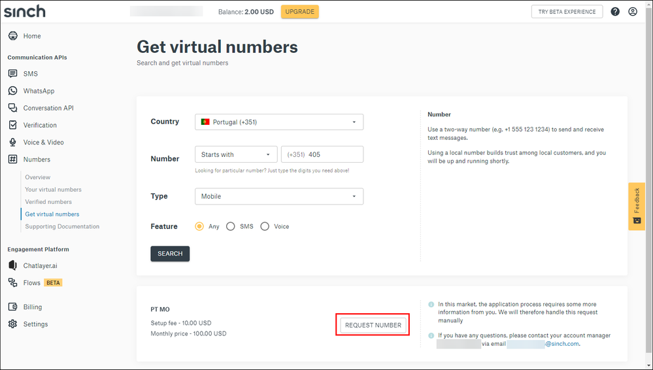Click the SMS message icon

pyautogui.click(x=13, y=74)
